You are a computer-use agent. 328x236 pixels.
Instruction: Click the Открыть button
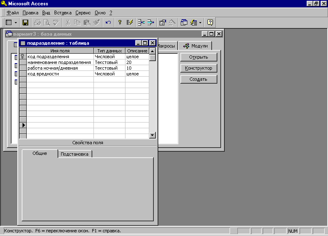(198, 57)
